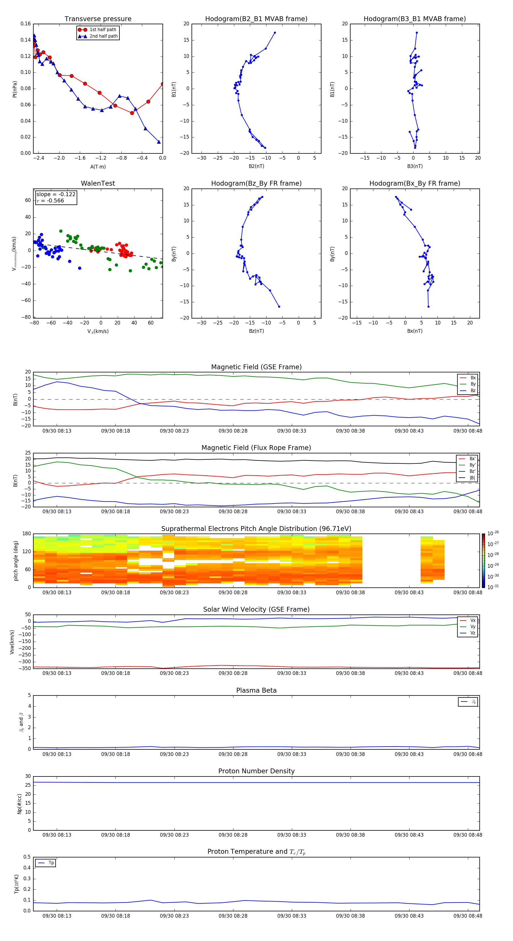Screen dimensions: 513x941
Task: Select the 'slope = -0.122' annotation
Action: coord(56,194)
